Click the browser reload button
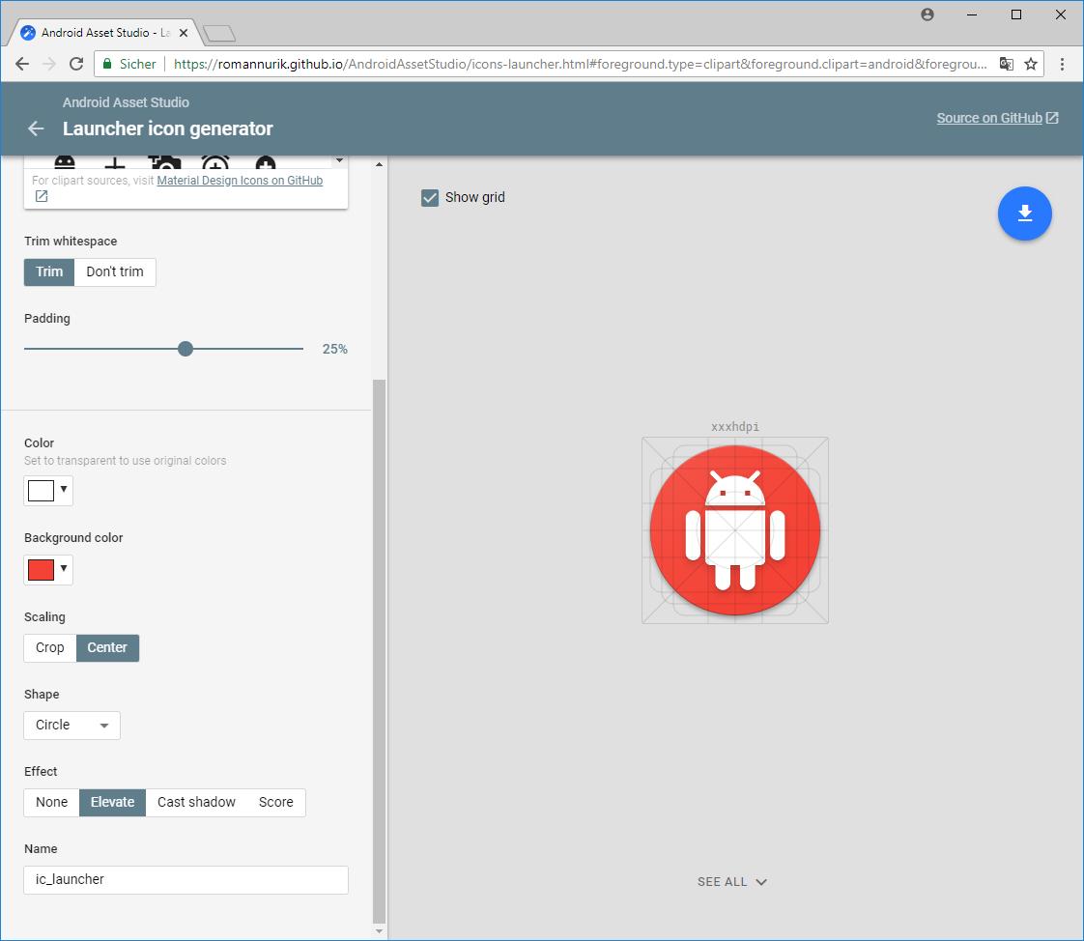 77,64
